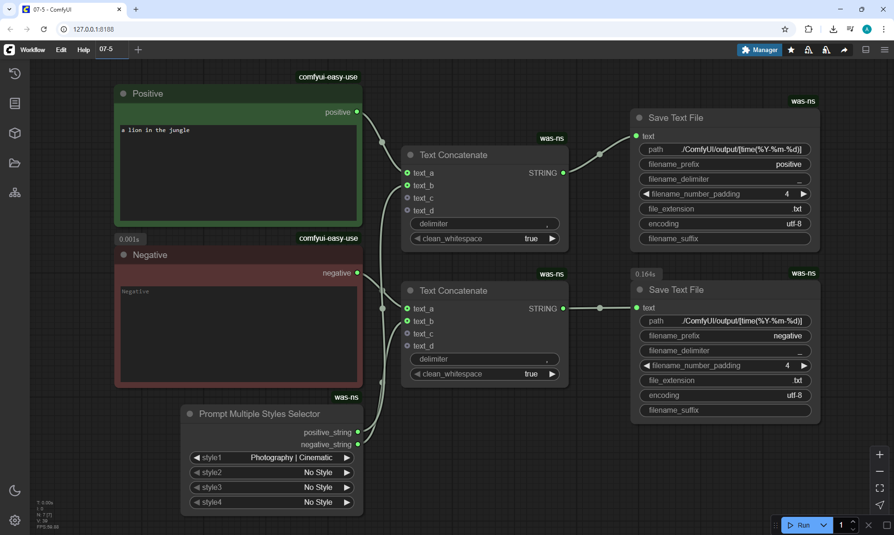Open the node library cube icon
Image resolution: width=894 pixels, height=535 pixels.
click(x=15, y=133)
